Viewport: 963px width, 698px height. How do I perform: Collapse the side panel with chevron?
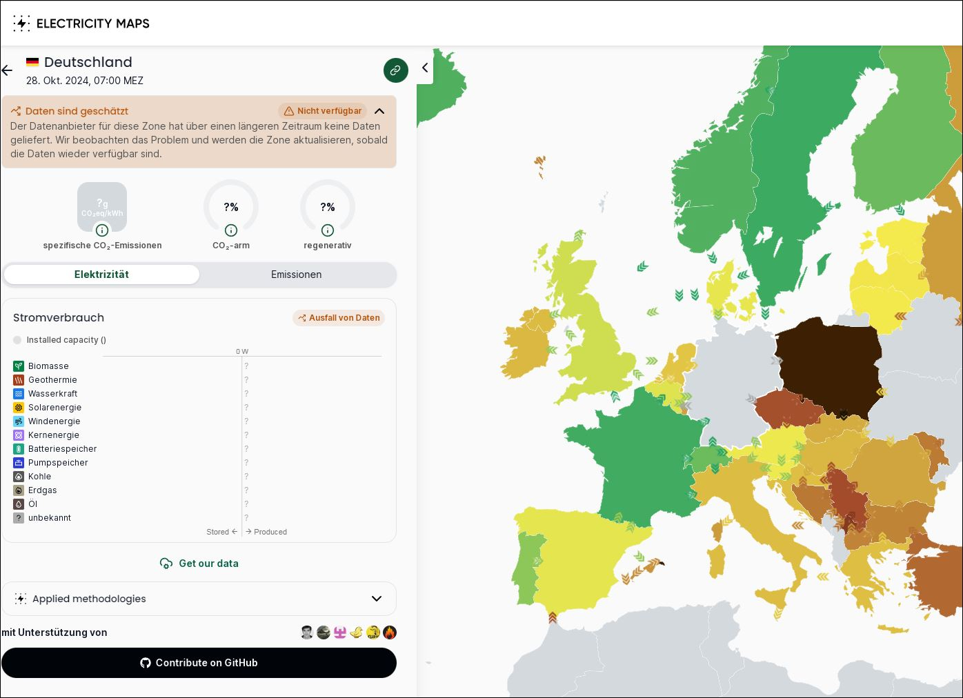pyautogui.click(x=425, y=68)
